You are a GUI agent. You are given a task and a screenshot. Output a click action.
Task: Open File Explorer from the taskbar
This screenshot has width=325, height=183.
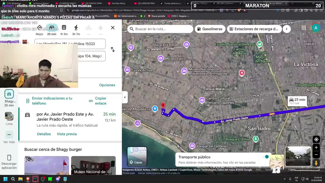tap(20, 179)
